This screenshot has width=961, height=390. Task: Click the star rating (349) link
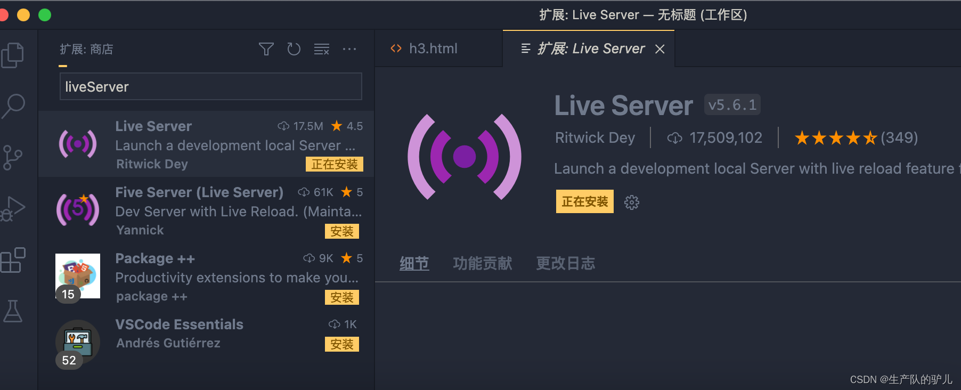(856, 138)
